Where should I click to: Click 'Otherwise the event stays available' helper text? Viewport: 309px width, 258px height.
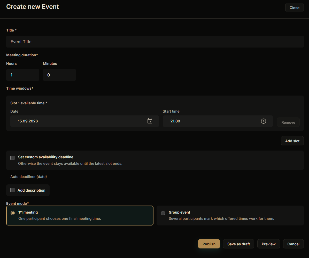[70, 163]
